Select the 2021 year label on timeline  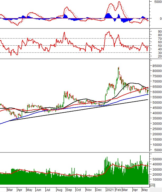click(110, 190)
